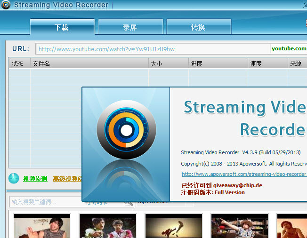Sort by the 状态 column header
This screenshot has width=307, height=238.
click(x=19, y=63)
